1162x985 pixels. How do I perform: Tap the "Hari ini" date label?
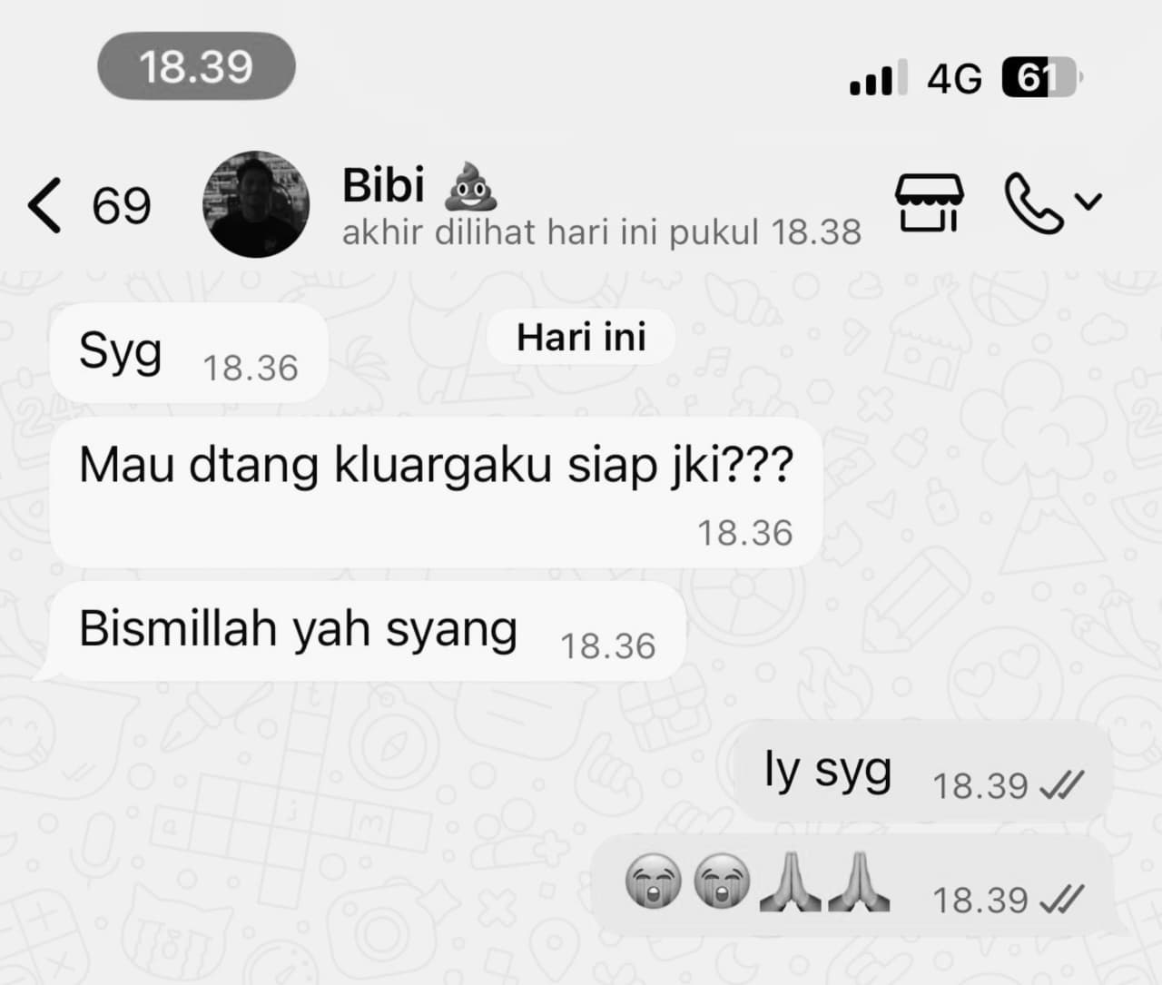pyautogui.click(x=581, y=338)
